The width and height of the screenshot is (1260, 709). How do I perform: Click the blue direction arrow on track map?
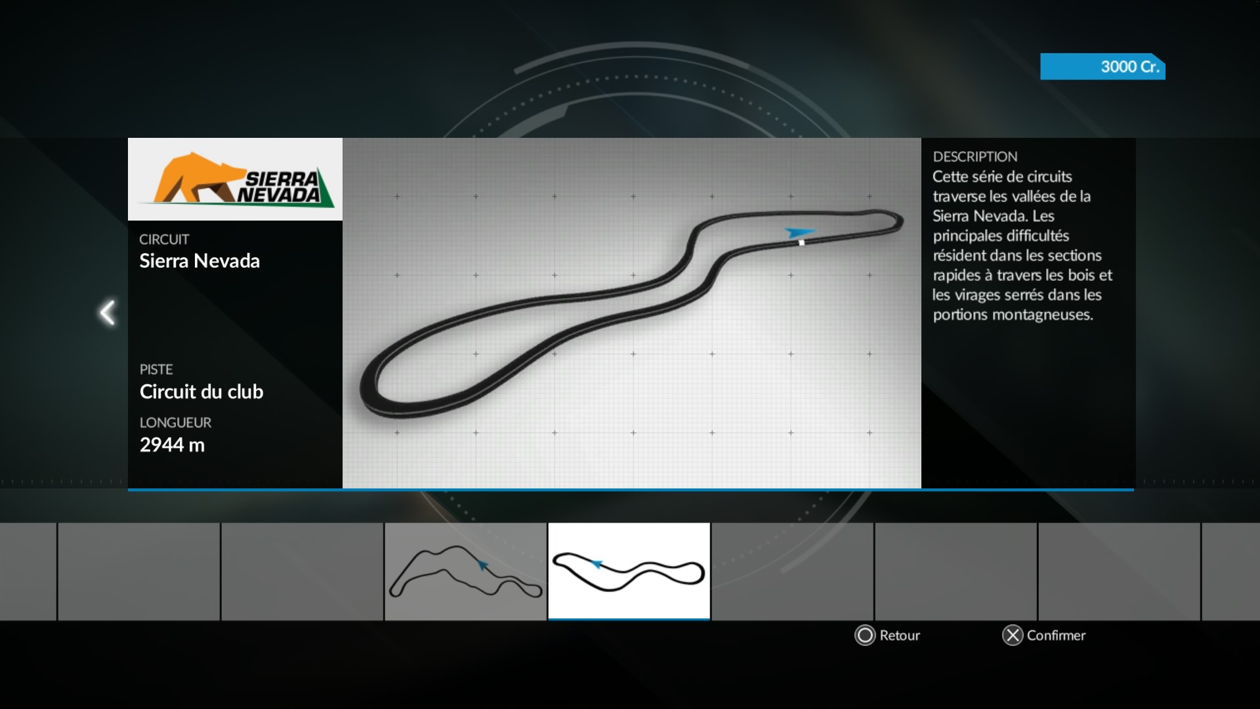(799, 232)
